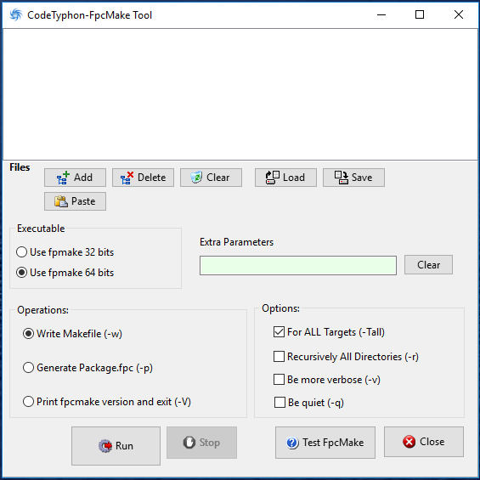Clear the files list with recycle icon

click(211, 178)
